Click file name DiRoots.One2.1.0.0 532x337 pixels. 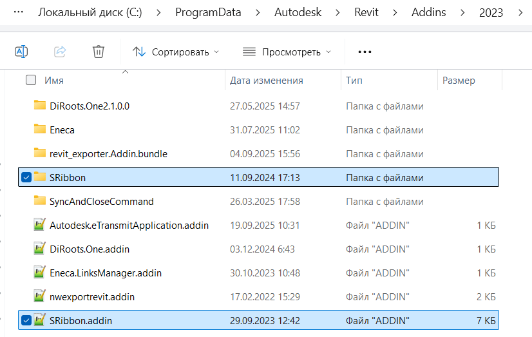[x=90, y=106]
